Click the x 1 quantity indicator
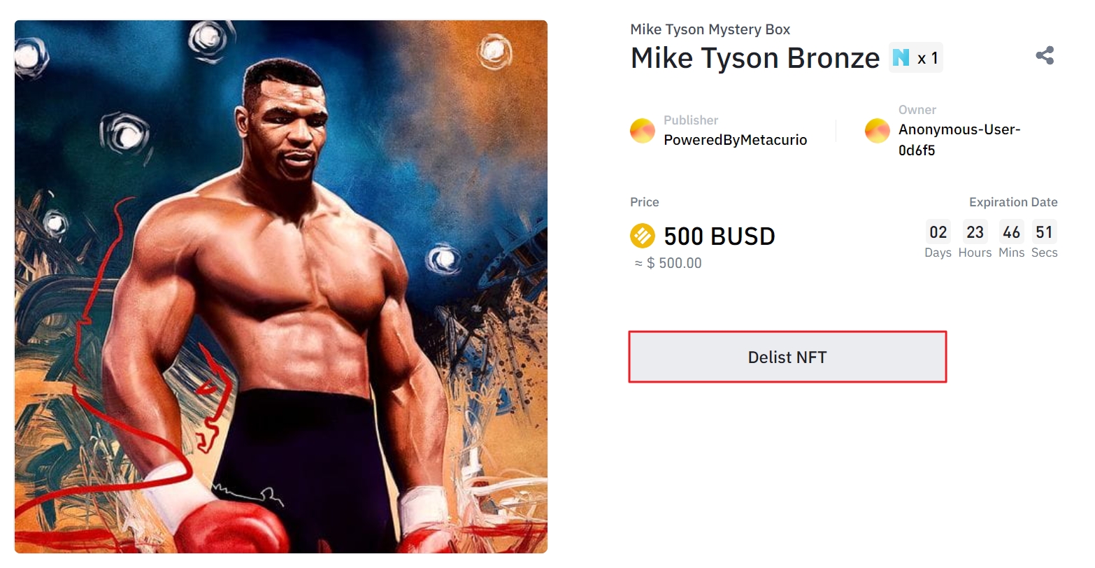 pyautogui.click(x=927, y=59)
